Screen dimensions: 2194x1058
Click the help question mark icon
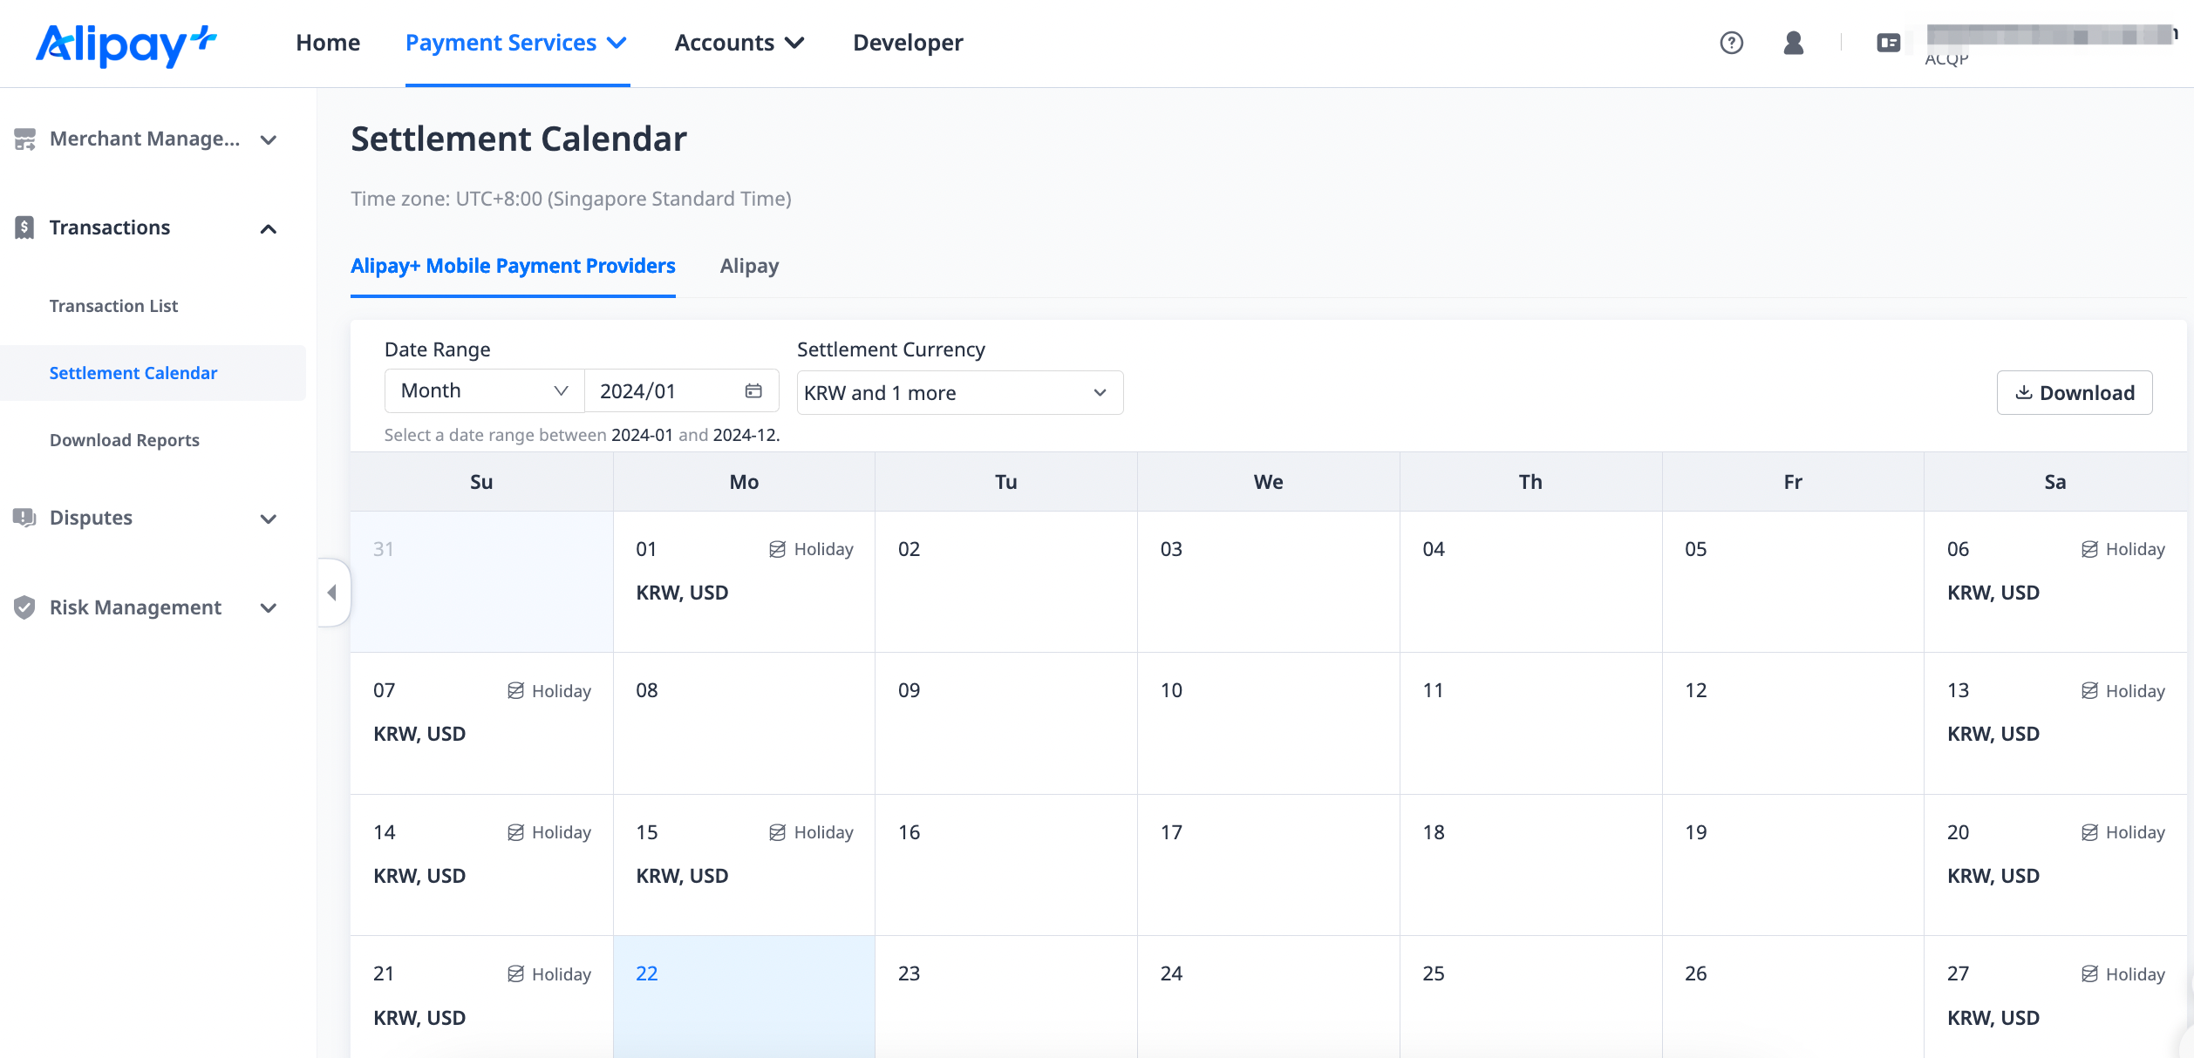point(1731,43)
